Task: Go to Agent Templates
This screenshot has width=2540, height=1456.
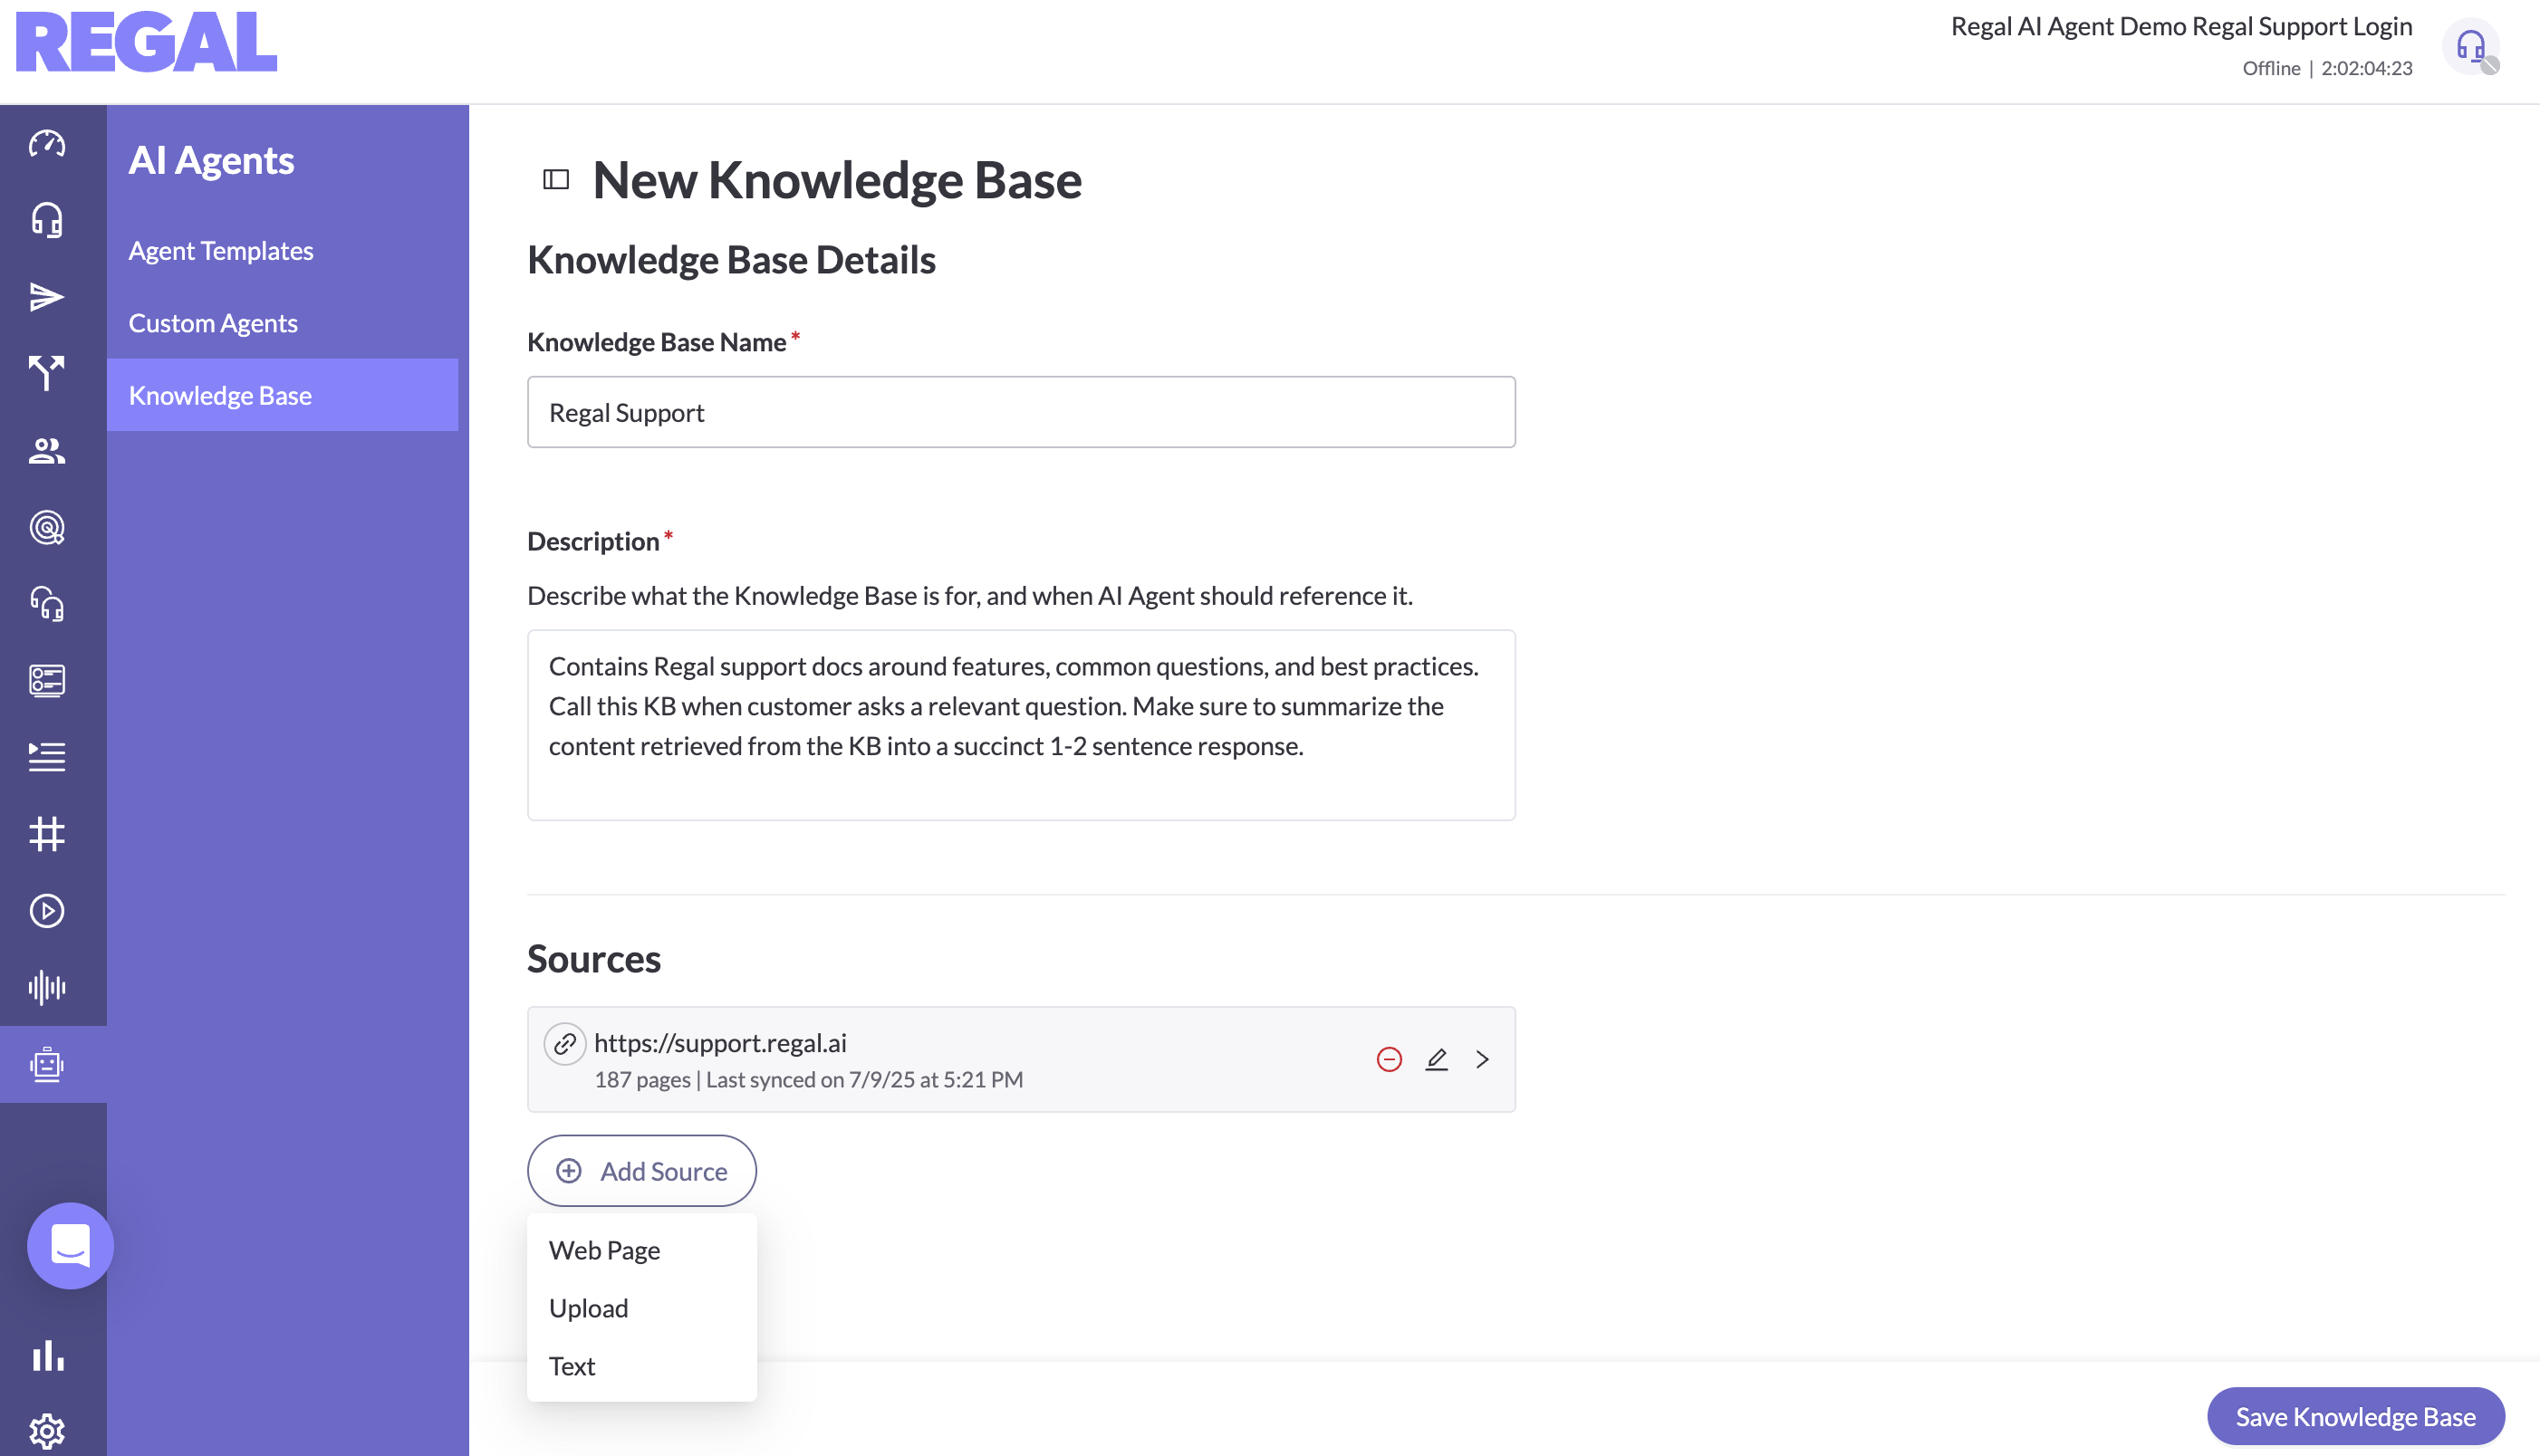Action: point(221,250)
